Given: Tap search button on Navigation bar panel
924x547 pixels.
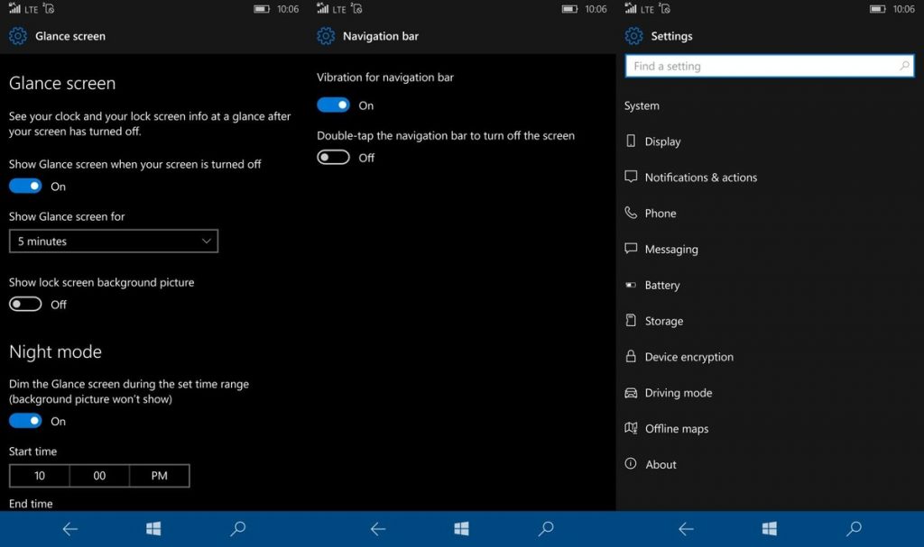Looking at the screenshot, I should pos(546,529).
